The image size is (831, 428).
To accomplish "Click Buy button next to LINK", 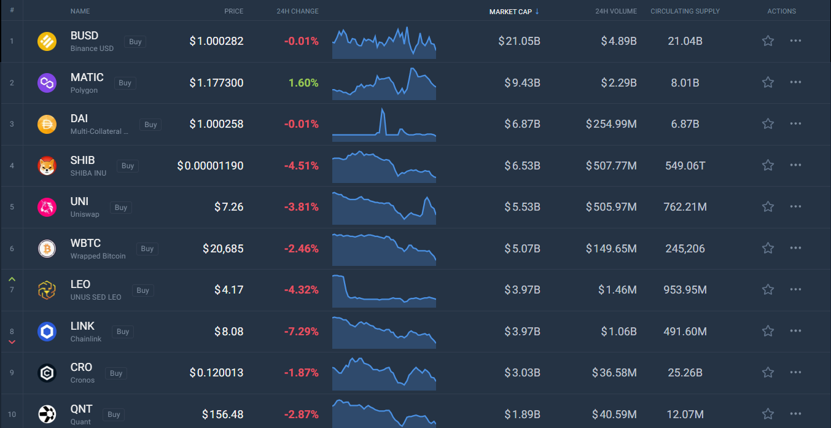I will point(123,332).
